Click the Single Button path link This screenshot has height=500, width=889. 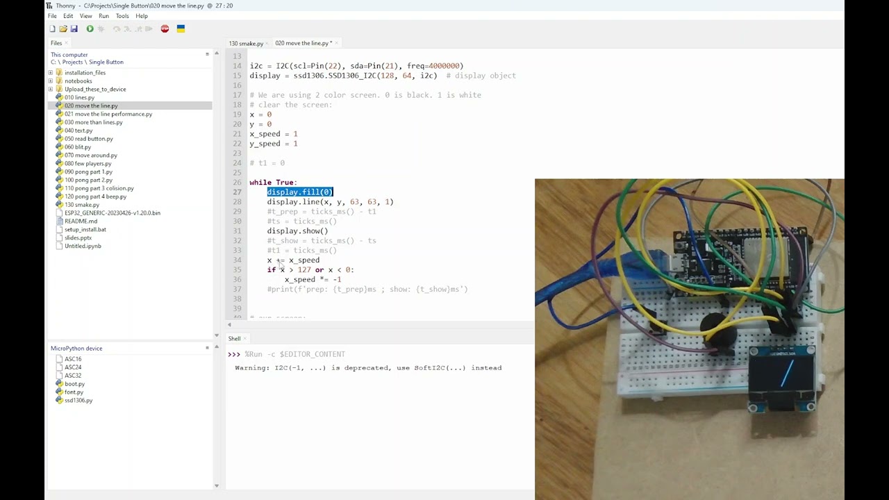coord(106,62)
